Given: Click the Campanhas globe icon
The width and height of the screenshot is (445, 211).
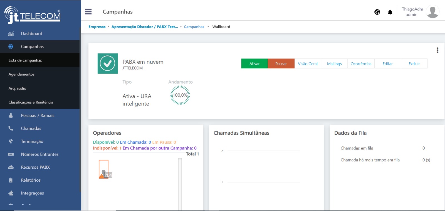Looking at the screenshot, I should (11, 47).
